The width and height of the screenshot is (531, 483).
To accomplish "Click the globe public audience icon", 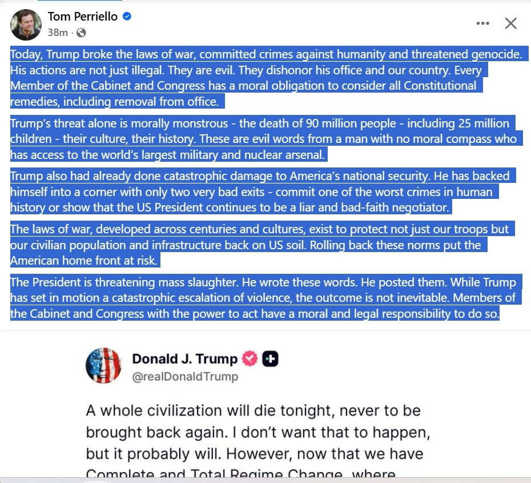I will [x=81, y=33].
